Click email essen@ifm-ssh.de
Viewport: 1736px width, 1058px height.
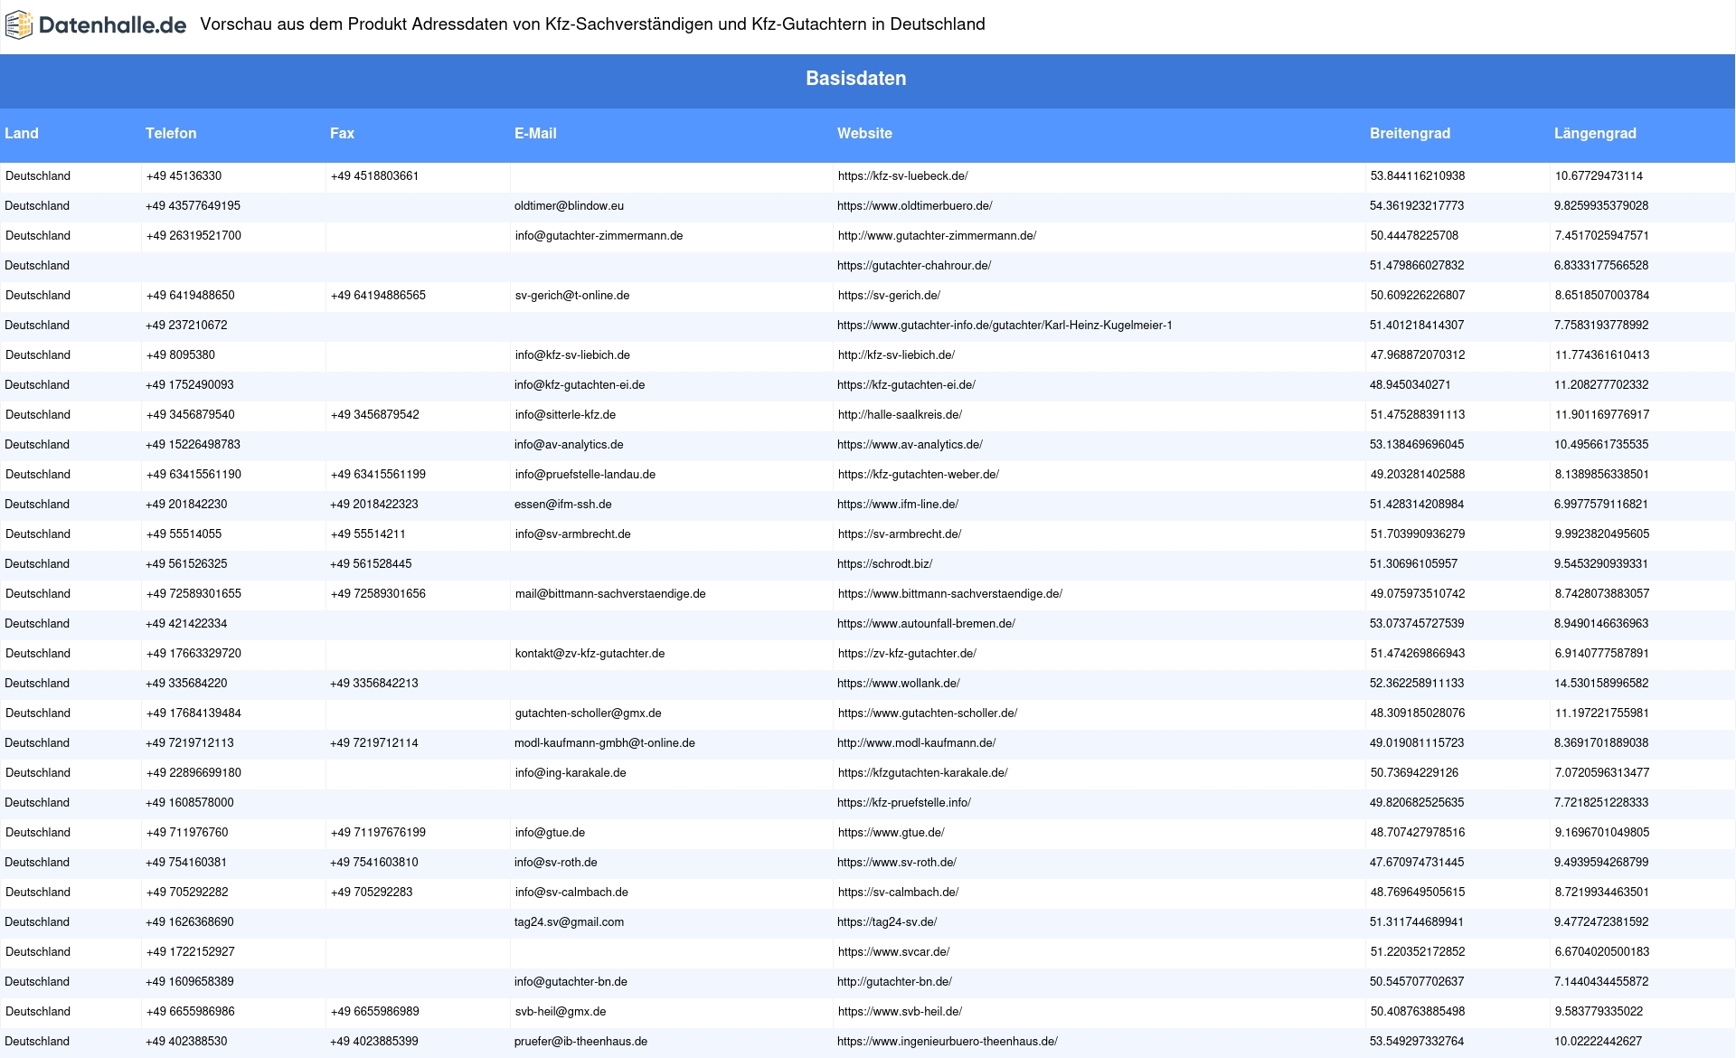pos(563,505)
